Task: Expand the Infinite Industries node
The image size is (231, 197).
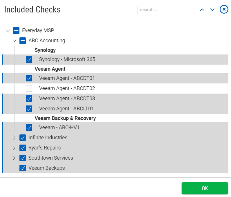Action: (14, 138)
